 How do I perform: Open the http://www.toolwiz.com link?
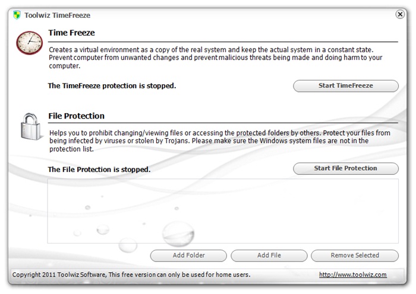tap(352, 274)
